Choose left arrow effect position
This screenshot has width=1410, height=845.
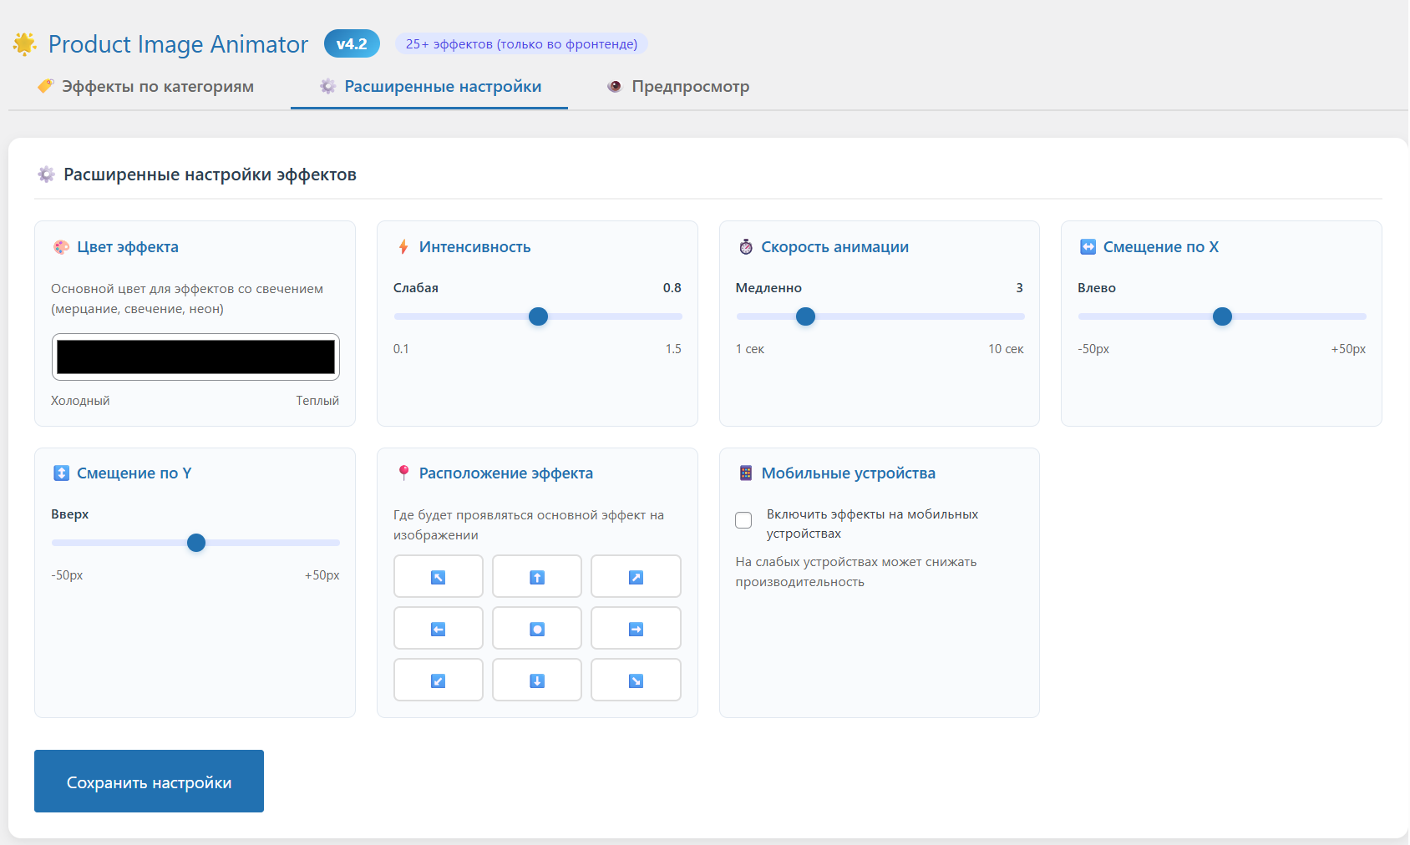click(x=438, y=628)
